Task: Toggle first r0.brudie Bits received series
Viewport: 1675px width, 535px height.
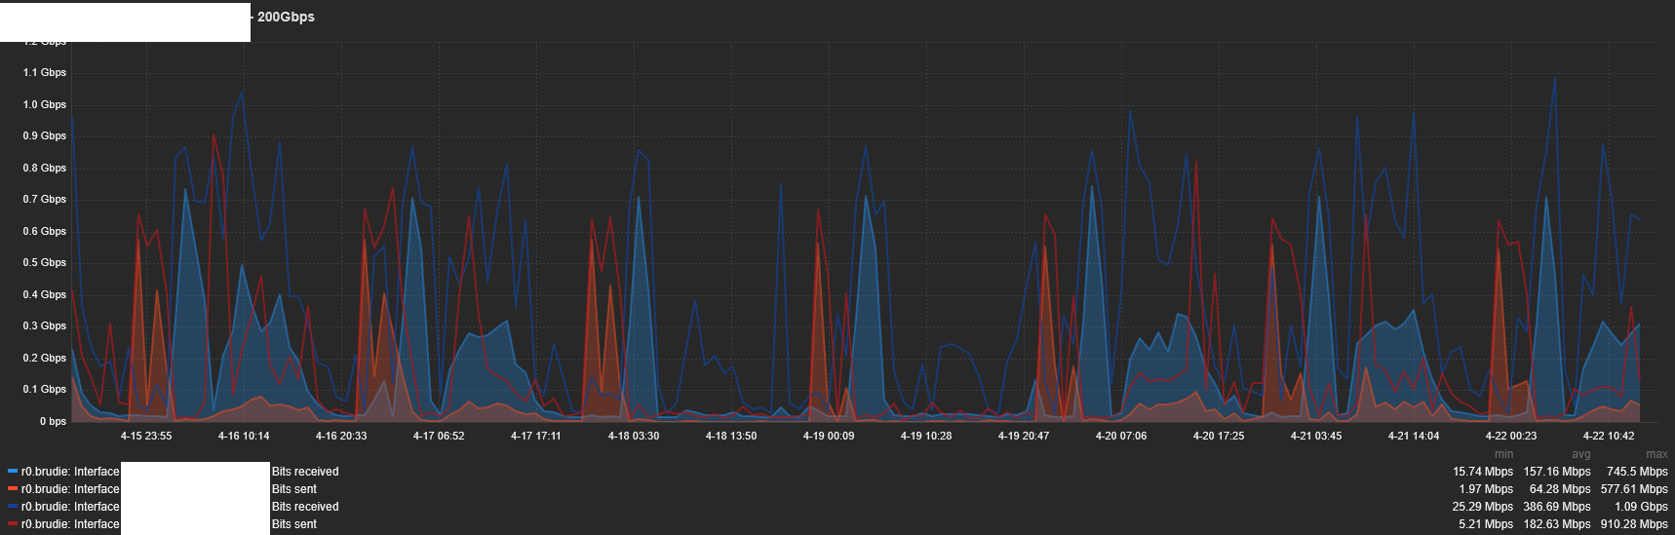Action: tap(70, 472)
